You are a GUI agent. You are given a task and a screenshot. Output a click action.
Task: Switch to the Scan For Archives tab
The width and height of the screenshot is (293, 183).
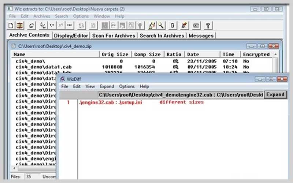[114, 36]
